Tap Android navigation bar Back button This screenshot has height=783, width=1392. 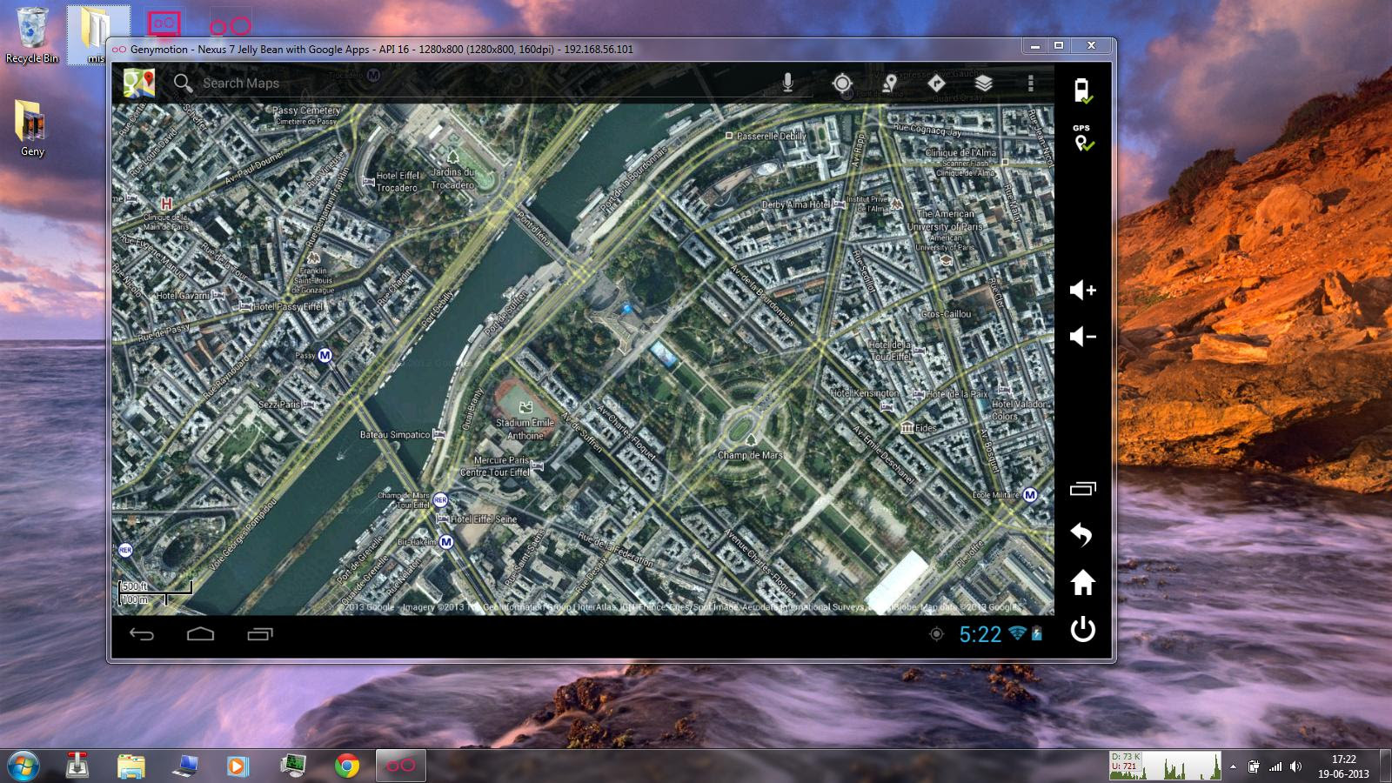pyautogui.click(x=142, y=634)
